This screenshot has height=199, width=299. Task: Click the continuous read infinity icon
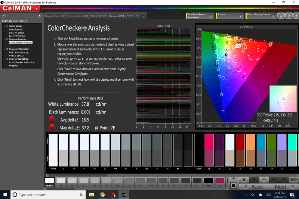coord(274,180)
